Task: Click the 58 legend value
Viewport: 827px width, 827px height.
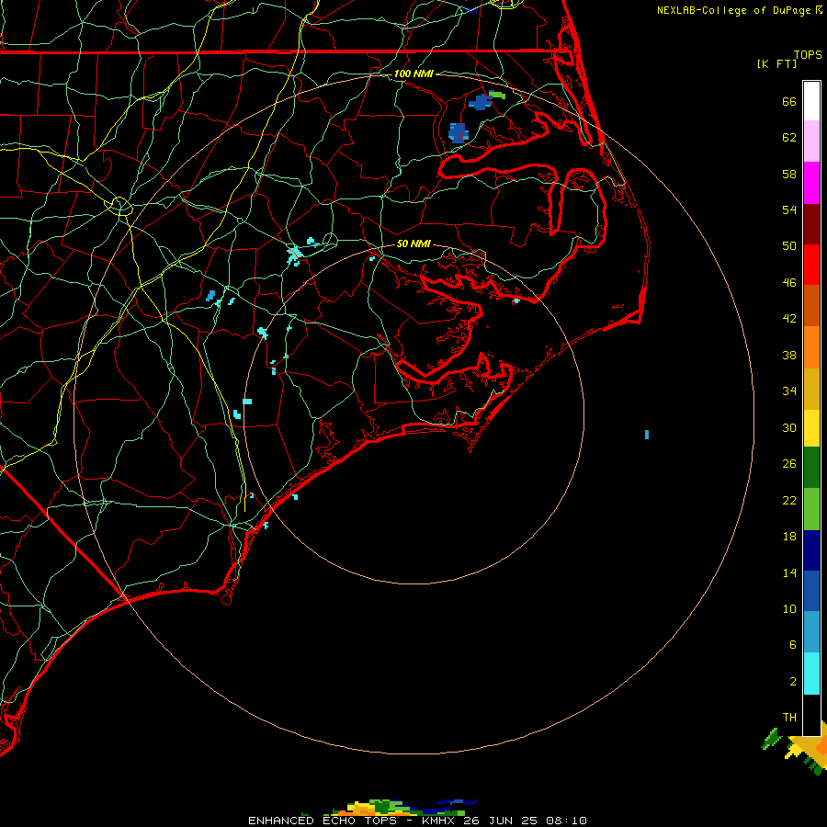Action: tap(789, 174)
